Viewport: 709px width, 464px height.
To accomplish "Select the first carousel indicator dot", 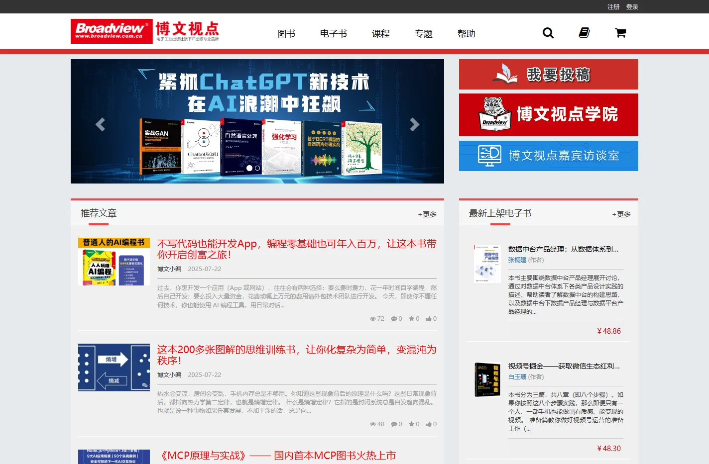I will click(x=249, y=168).
